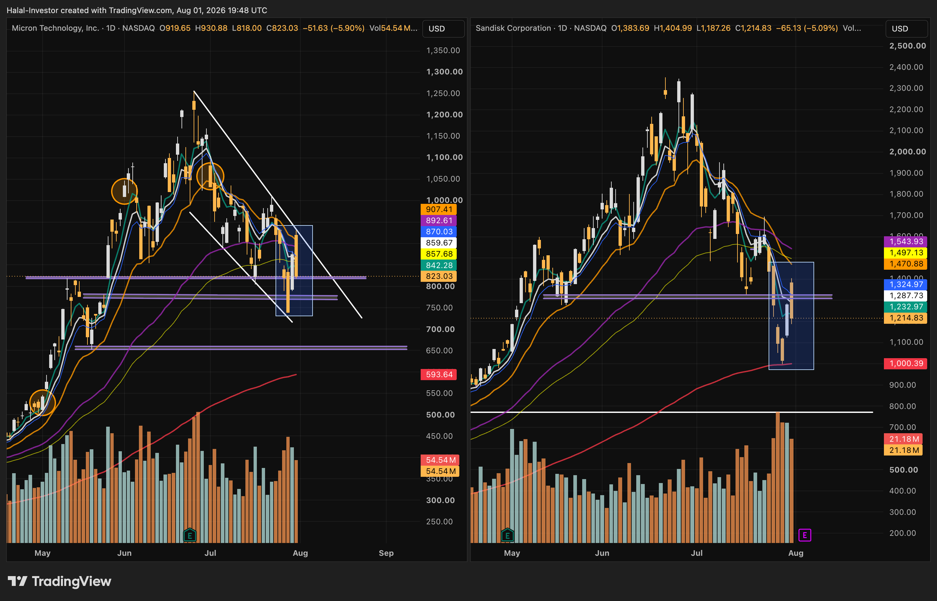
Task: Click the yellow 857.68 price label
Action: [x=438, y=254]
